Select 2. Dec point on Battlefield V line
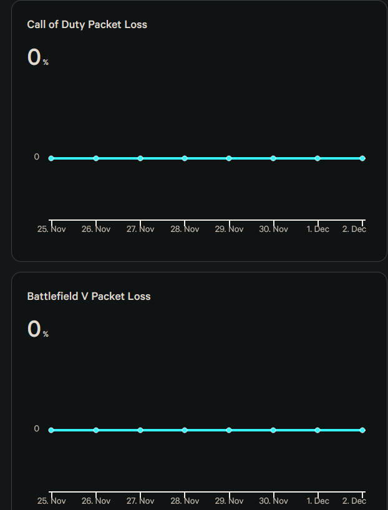388x510 pixels. click(x=362, y=430)
